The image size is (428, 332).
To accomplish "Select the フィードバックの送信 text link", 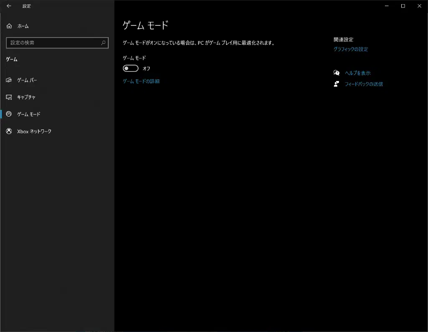I will 363,84.
